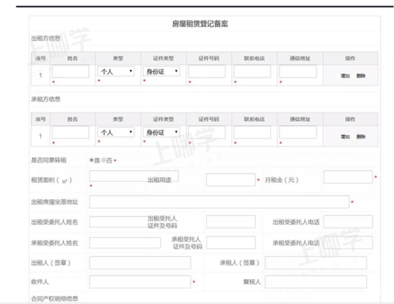Viewport: 394px width, 304px height.
Task: Click 删除 in the 出租方信息 row
Action: pos(361,76)
